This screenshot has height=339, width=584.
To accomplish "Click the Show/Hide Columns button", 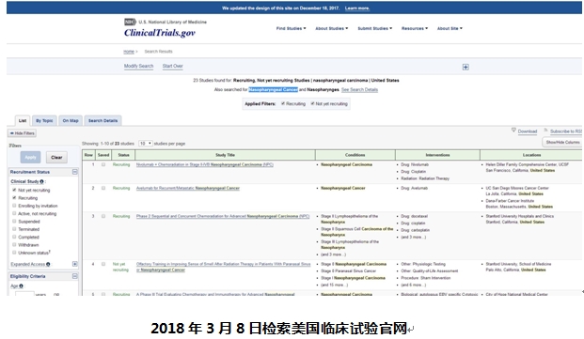I will (x=562, y=142).
